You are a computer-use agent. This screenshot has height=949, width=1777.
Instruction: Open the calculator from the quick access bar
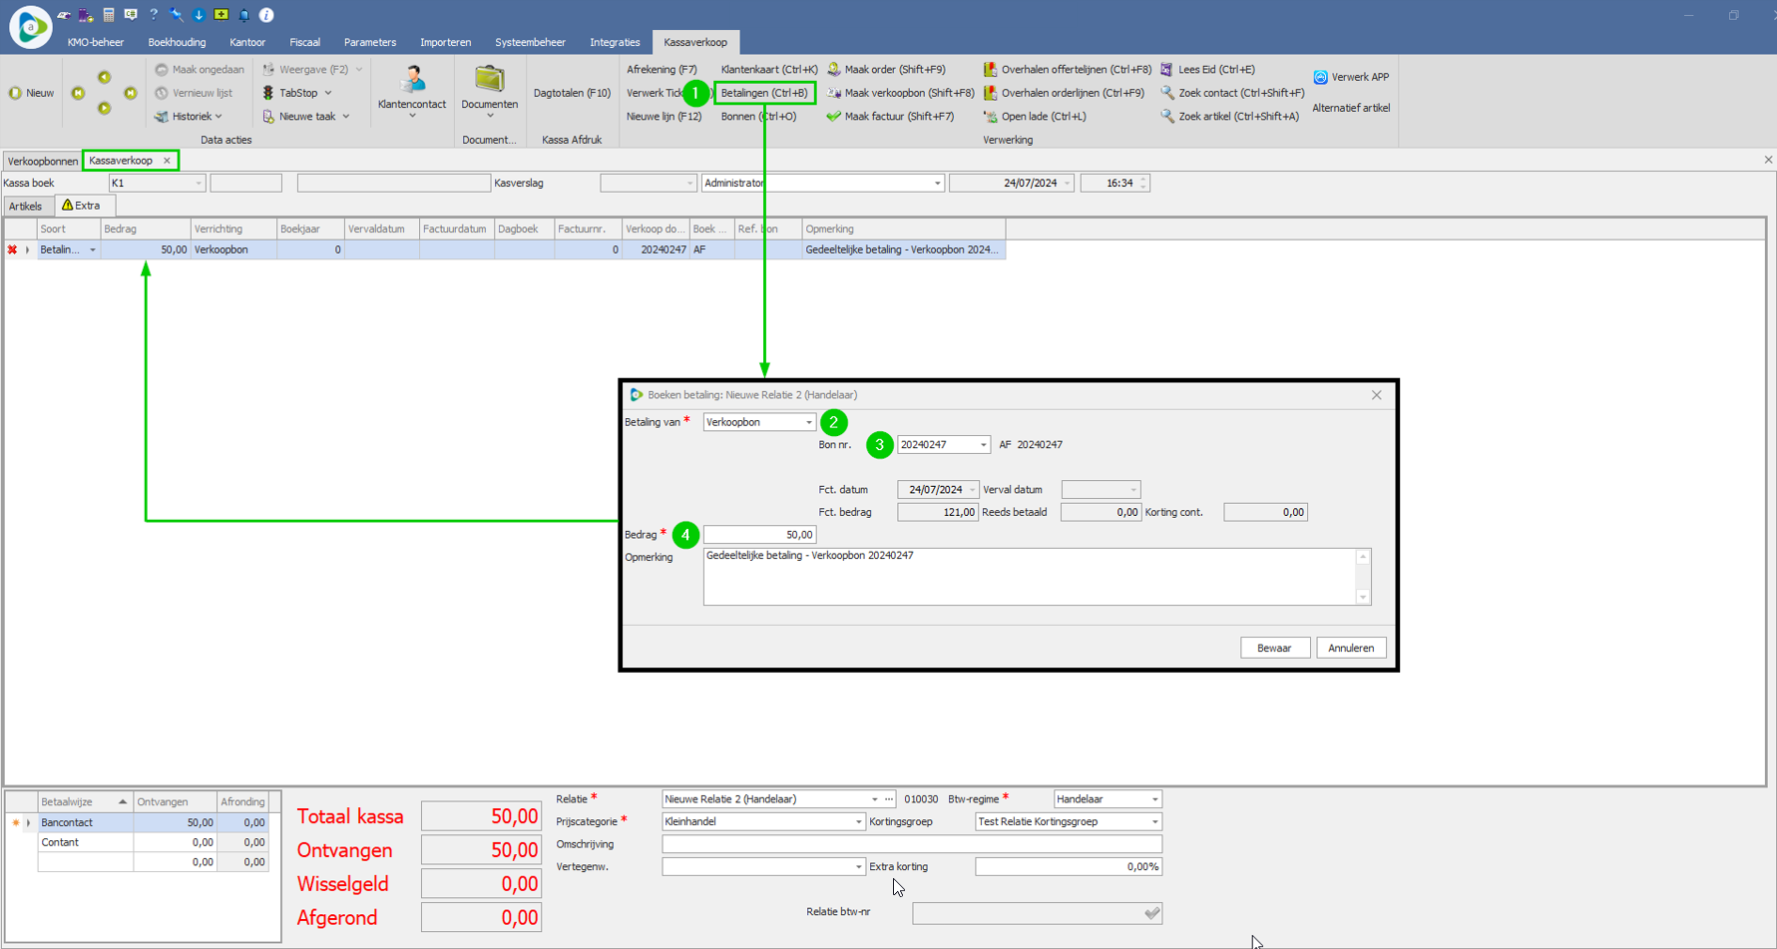tap(109, 15)
